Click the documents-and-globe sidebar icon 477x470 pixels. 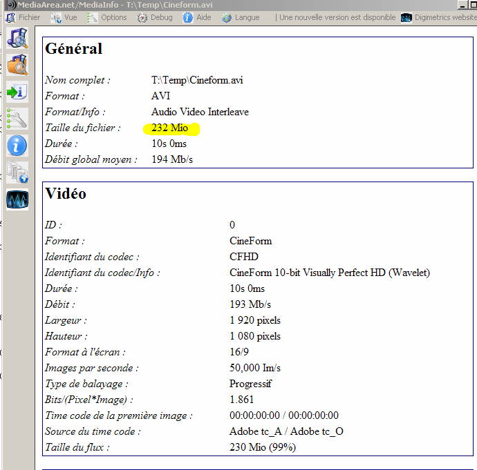pos(17,173)
